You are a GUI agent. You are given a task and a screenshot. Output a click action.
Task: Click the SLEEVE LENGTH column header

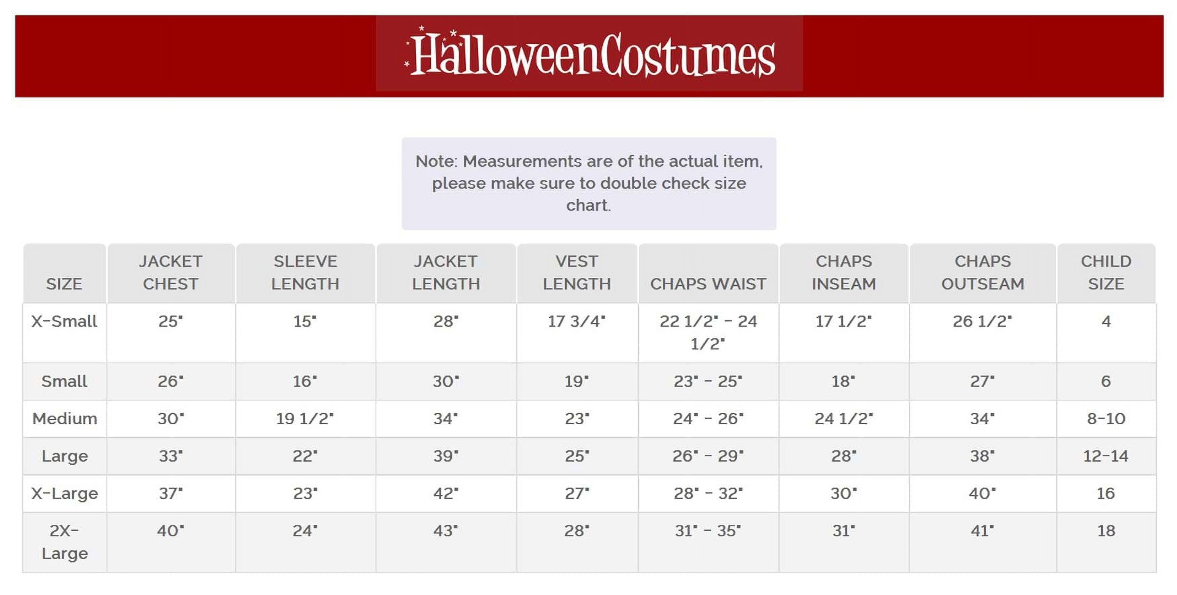[305, 273]
